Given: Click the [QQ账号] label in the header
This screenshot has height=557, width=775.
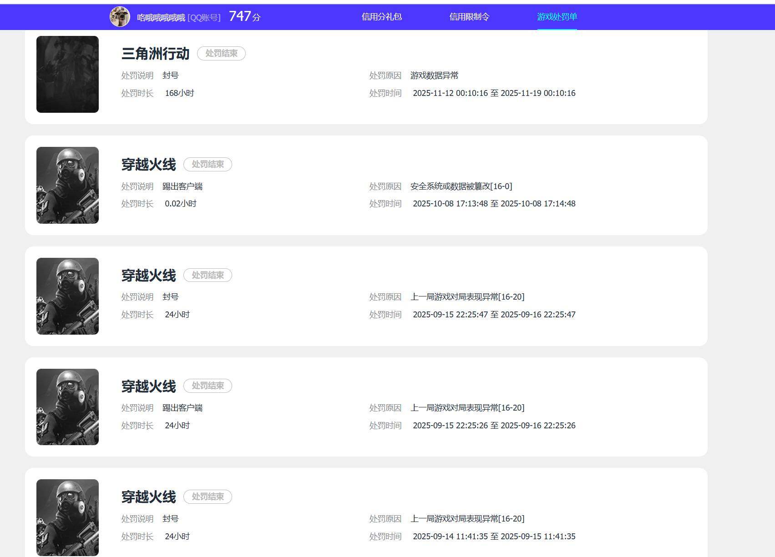Looking at the screenshot, I should [204, 18].
